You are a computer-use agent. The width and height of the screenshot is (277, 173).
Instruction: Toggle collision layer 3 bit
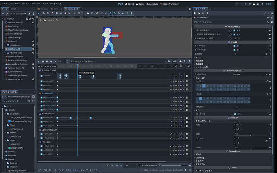(204, 86)
